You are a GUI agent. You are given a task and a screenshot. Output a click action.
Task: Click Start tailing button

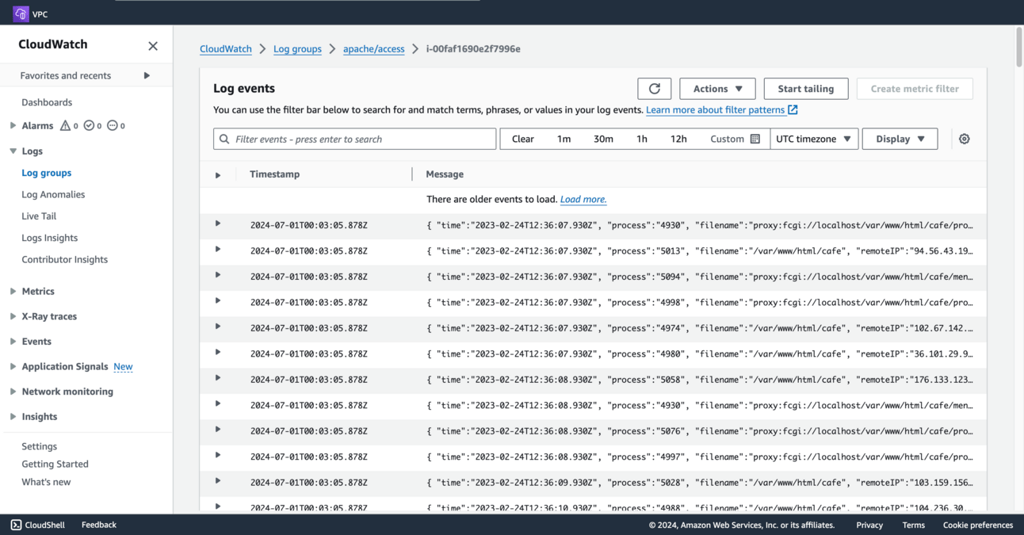pos(806,89)
